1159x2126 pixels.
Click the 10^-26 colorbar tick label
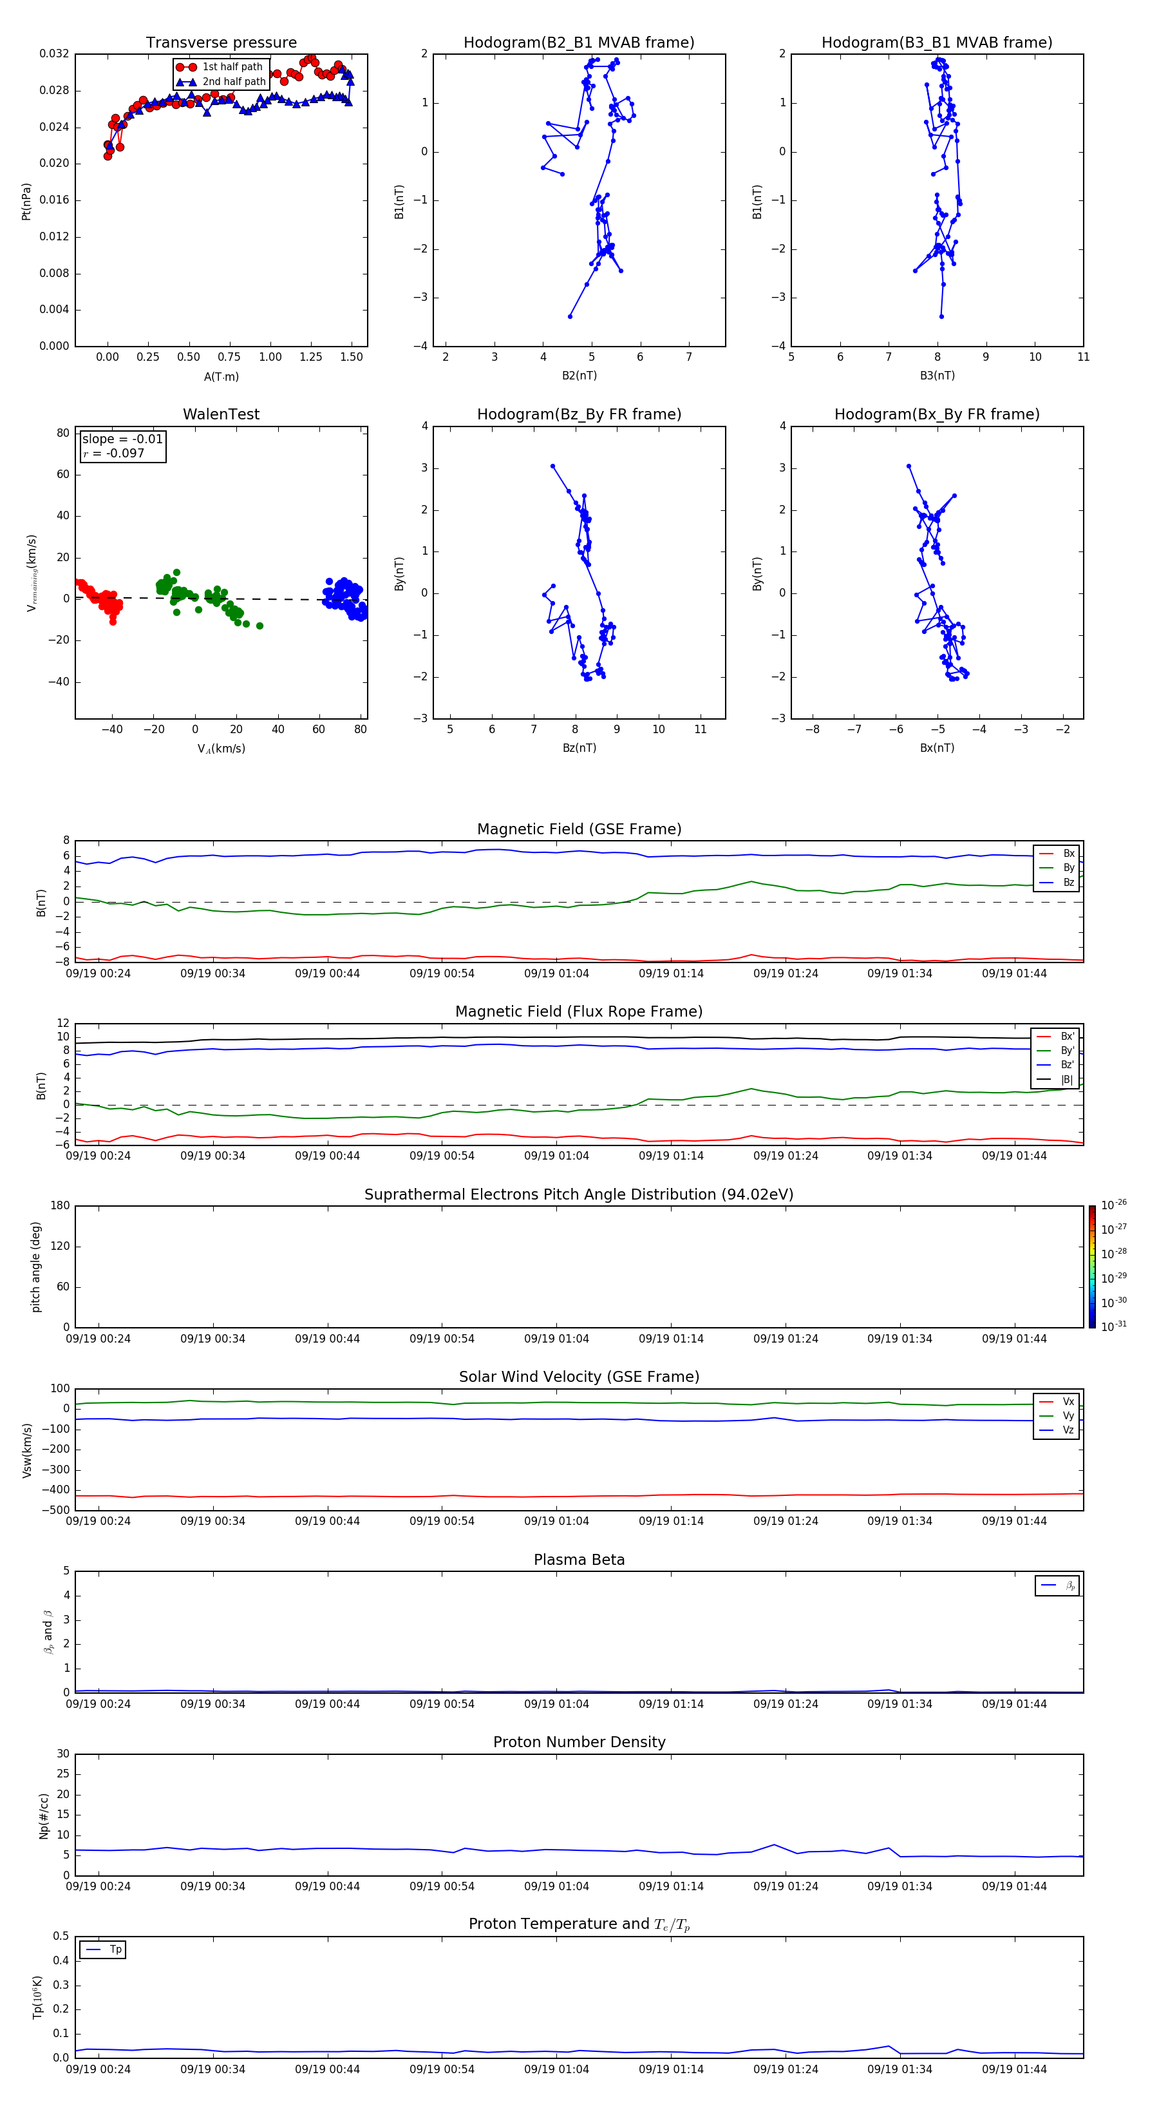click(1114, 1205)
